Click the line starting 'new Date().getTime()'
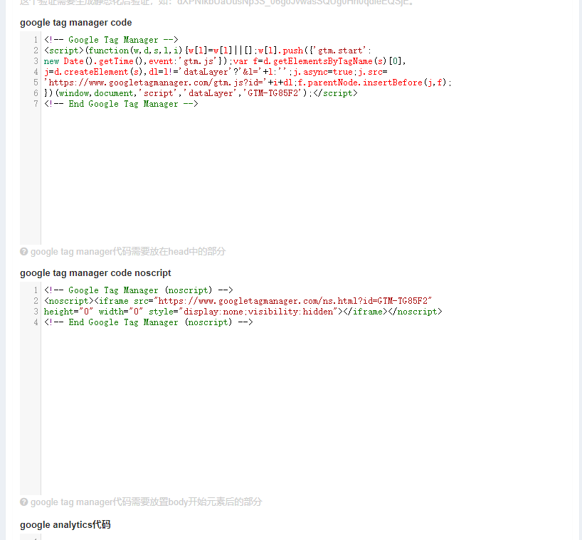 [x=225, y=61]
